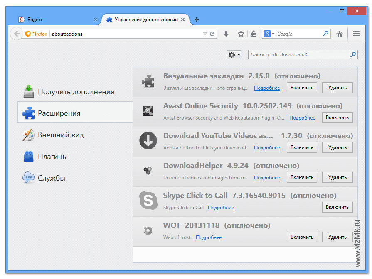Click the Визуальные закладки puzzle piece icon
The image size is (372, 279).
point(148,81)
